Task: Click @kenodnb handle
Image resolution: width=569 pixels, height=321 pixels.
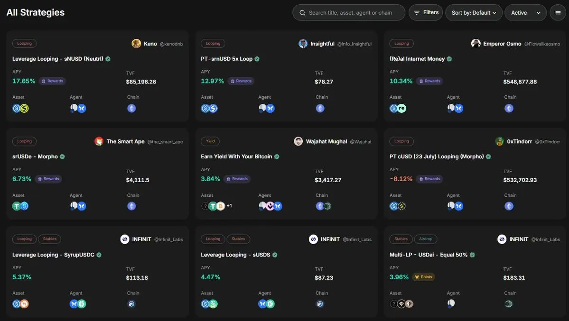Action: pyautogui.click(x=171, y=44)
